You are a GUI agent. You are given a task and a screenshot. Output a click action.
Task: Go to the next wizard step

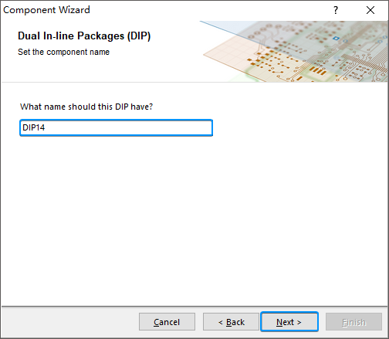tap(289, 322)
